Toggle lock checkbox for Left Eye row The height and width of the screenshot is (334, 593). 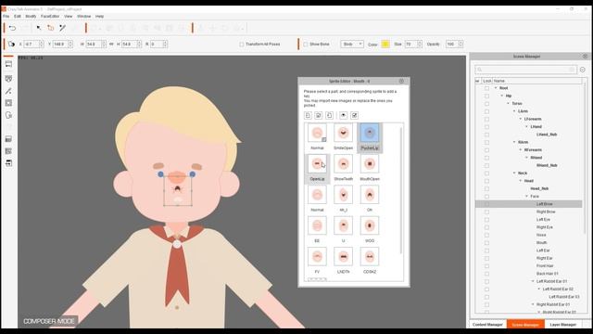(x=486, y=220)
